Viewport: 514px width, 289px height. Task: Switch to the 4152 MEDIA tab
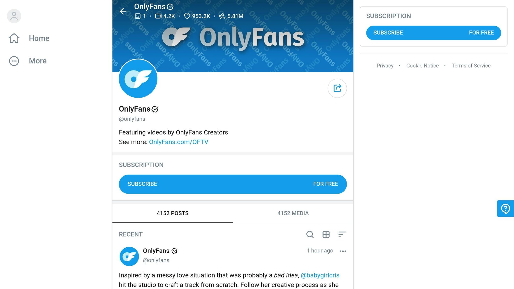[x=293, y=213]
